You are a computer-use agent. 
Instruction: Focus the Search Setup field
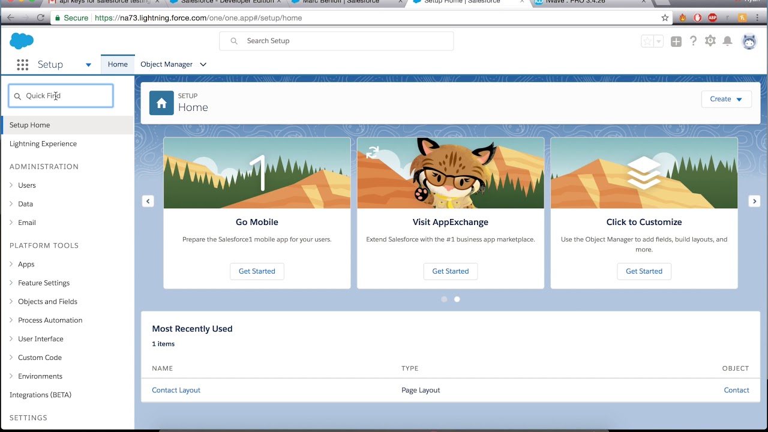tap(337, 41)
